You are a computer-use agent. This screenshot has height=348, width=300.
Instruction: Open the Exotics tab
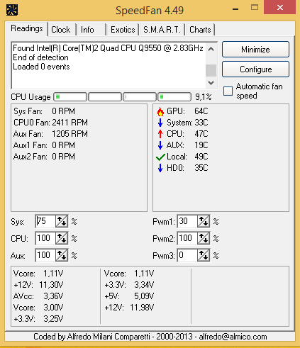123,30
